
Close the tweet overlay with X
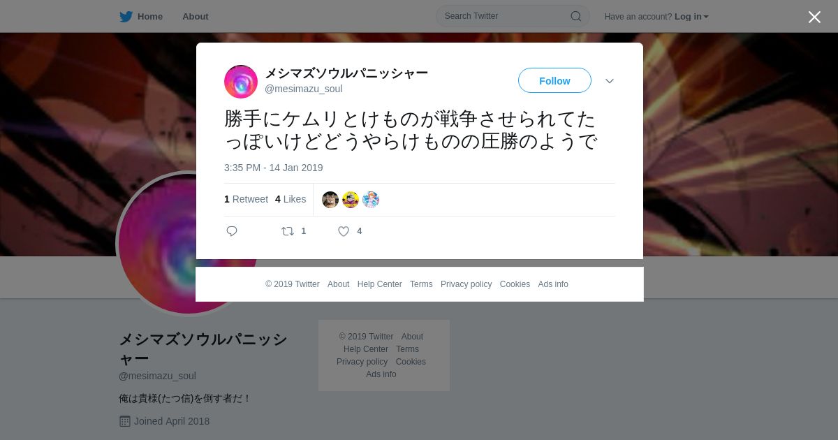pyautogui.click(x=814, y=17)
